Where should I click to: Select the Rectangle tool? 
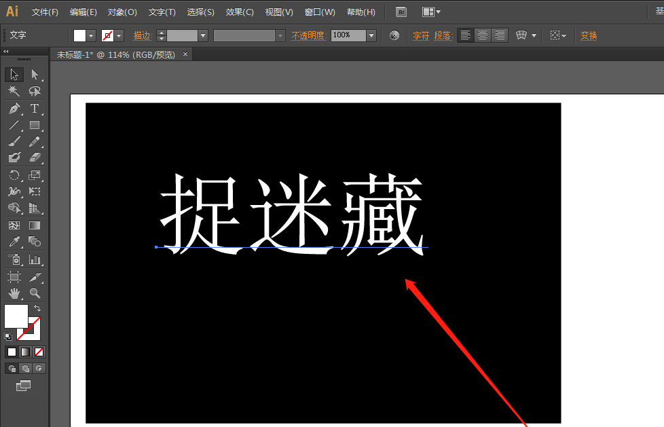click(35, 125)
